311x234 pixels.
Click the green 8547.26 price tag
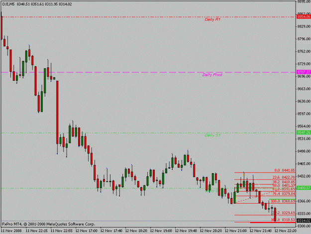click(304, 133)
